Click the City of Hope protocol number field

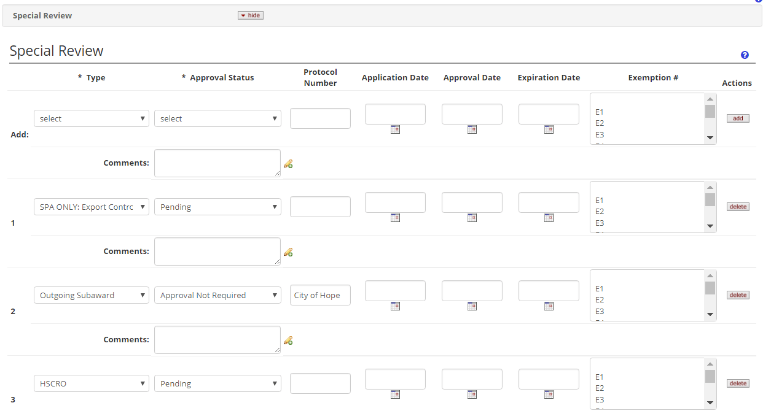pos(320,295)
